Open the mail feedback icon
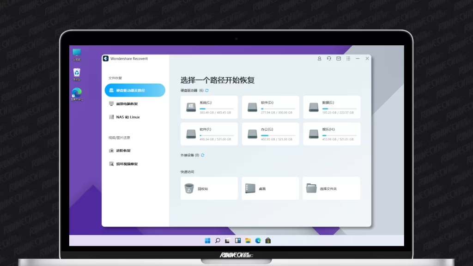The width and height of the screenshot is (473, 266). [339, 59]
